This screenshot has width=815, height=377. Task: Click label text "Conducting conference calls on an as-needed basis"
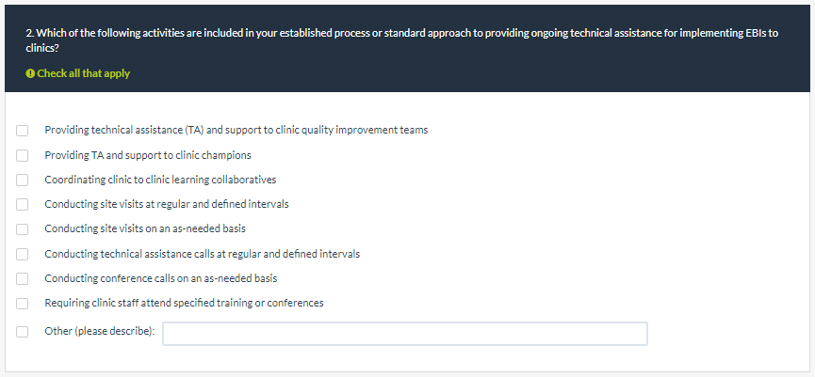[160, 278]
